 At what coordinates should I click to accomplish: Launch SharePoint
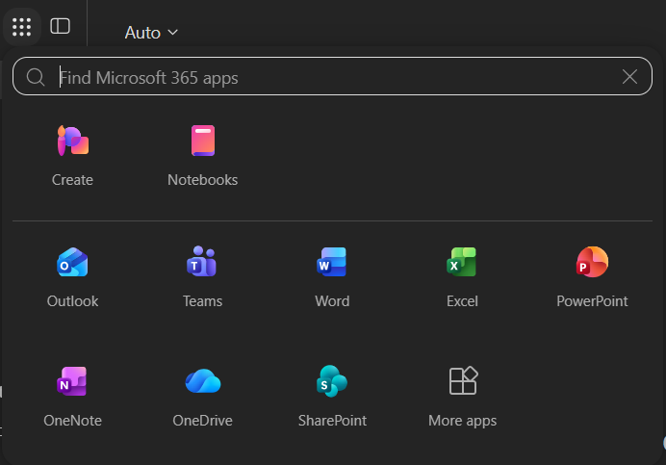332,396
